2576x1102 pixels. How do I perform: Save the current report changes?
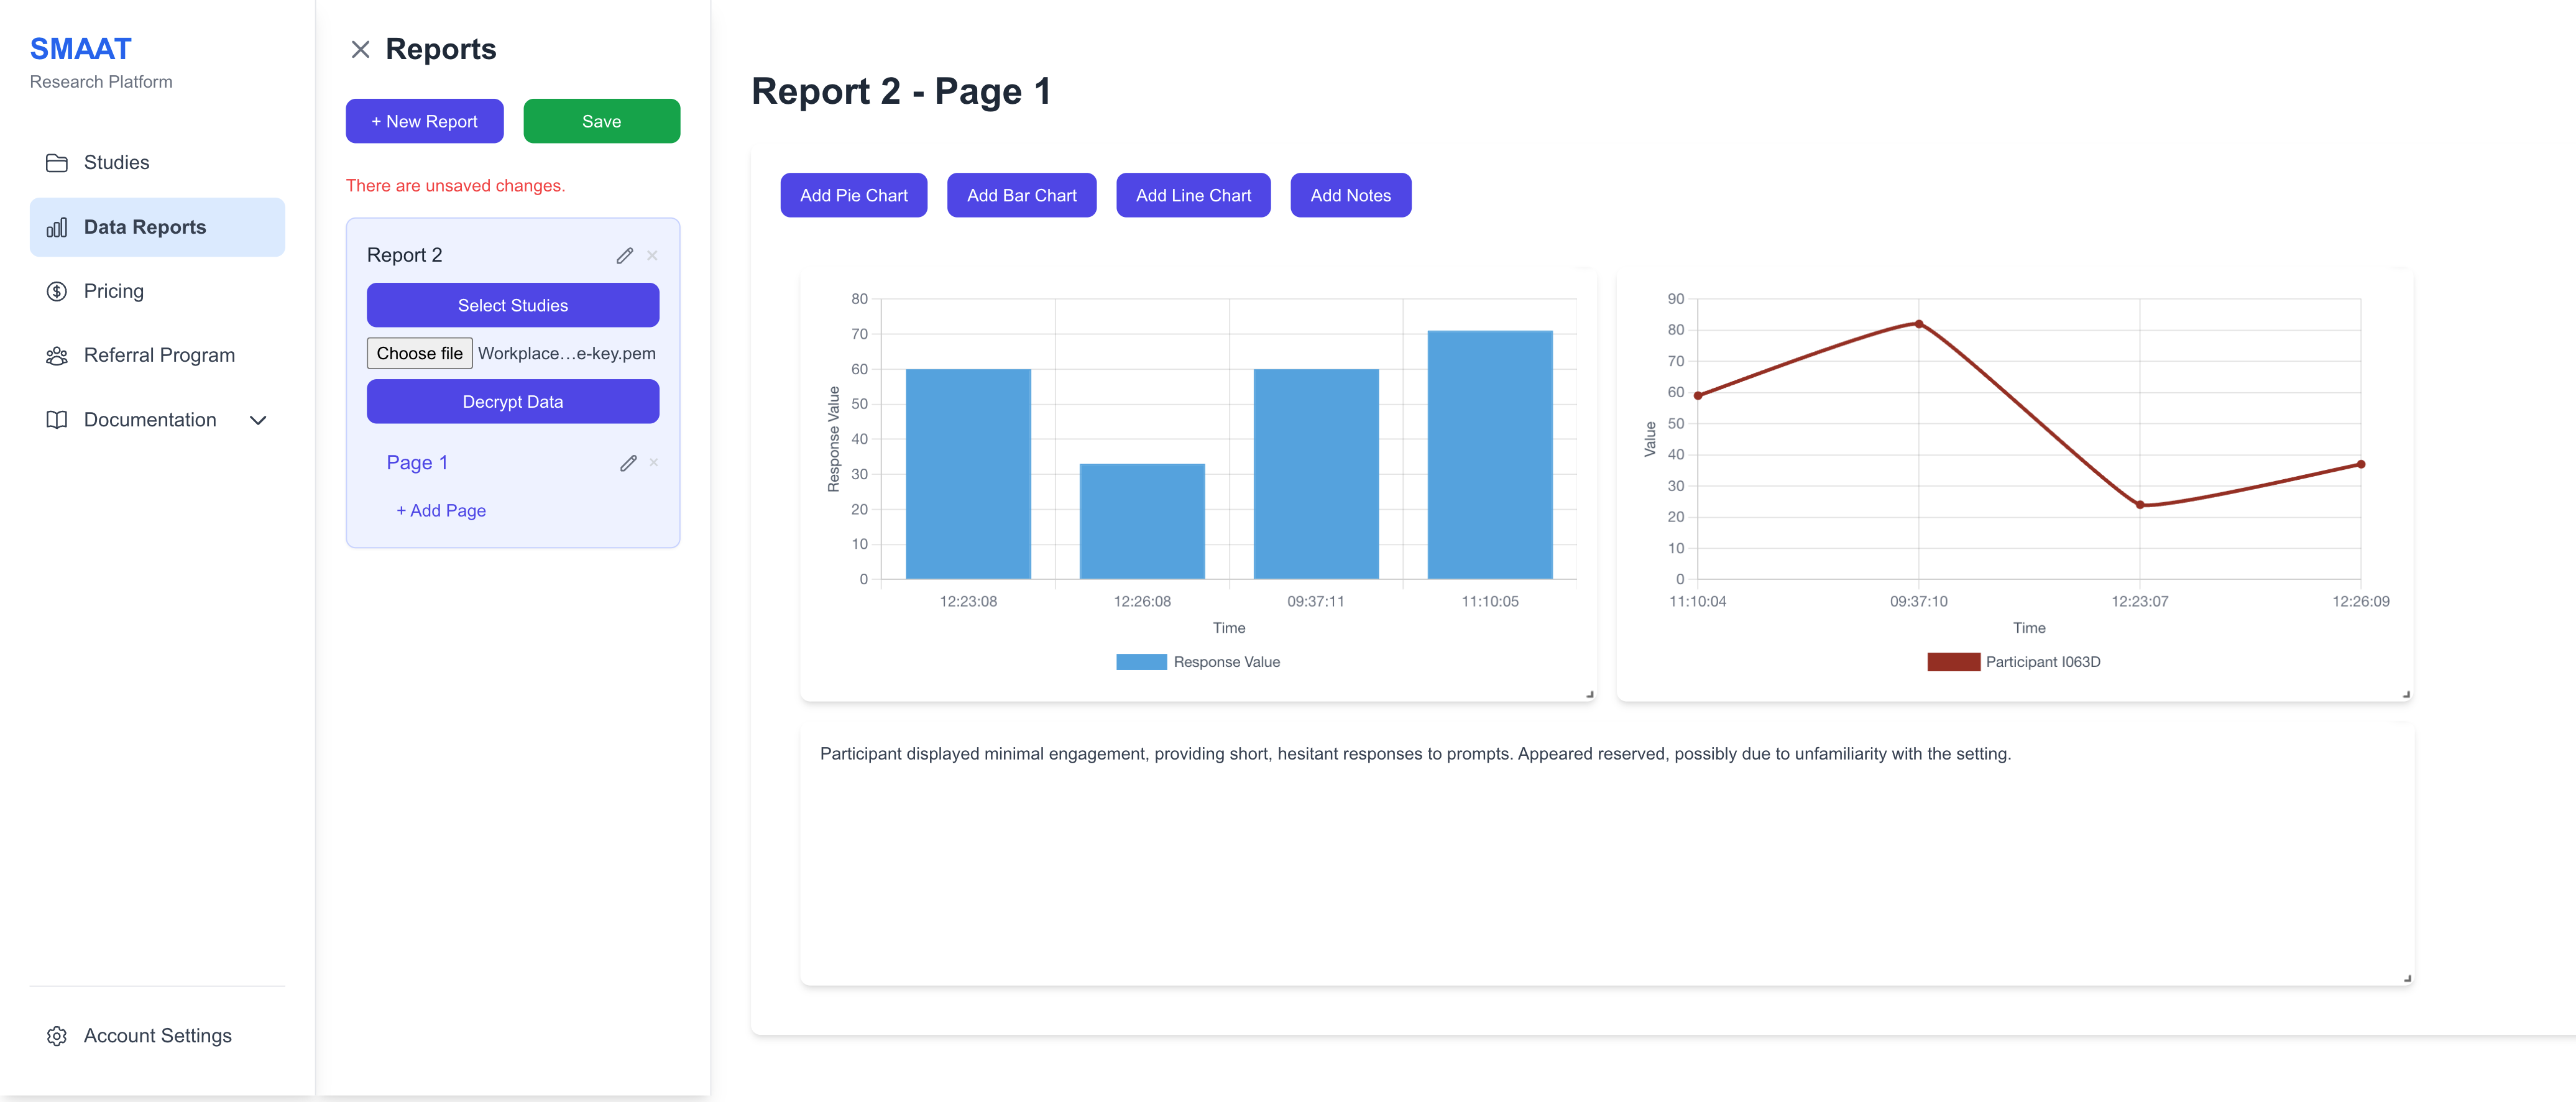(x=601, y=120)
